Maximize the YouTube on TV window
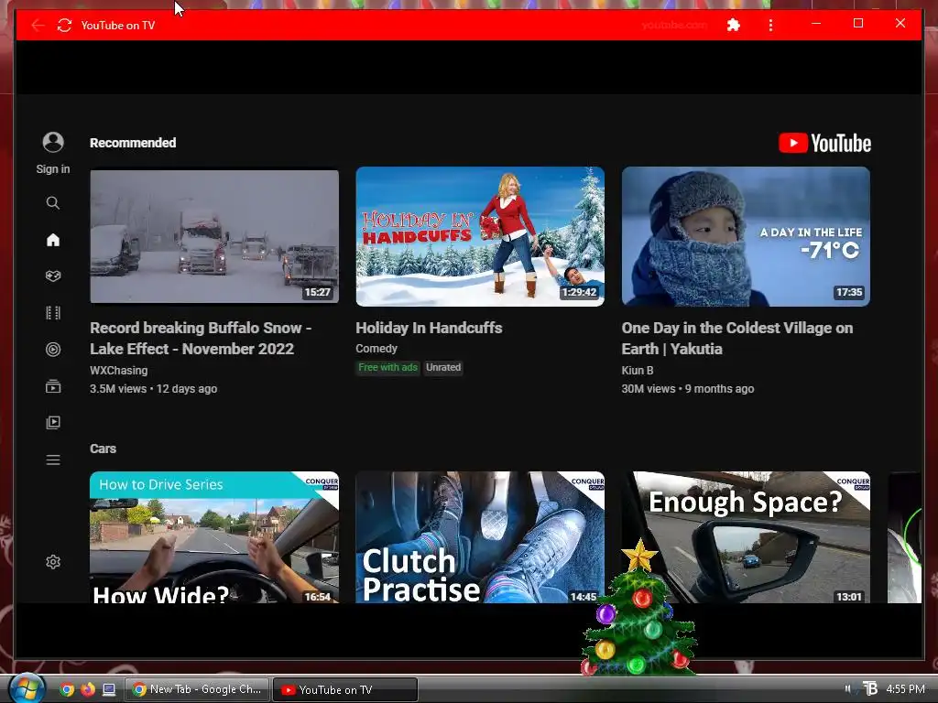938x703 pixels. tap(857, 23)
